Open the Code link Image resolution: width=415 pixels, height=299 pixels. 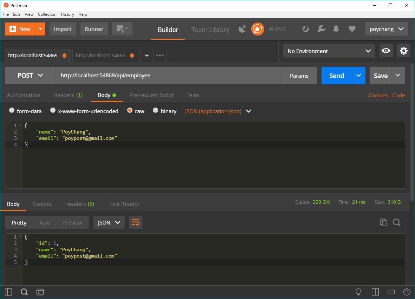click(x=398, y=95)
